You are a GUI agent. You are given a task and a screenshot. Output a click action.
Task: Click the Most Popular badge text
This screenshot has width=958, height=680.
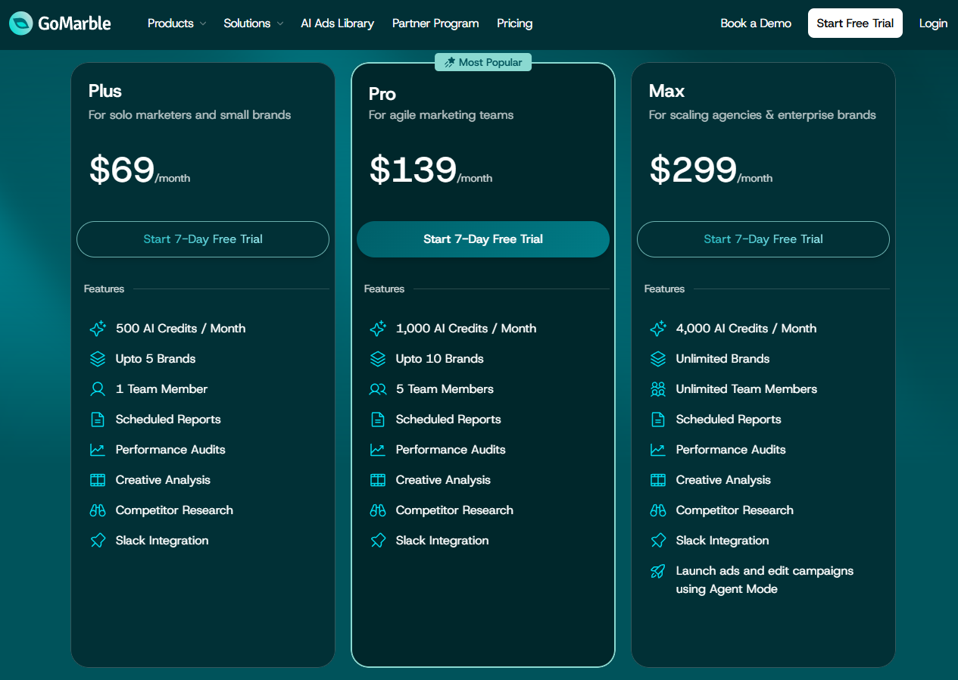click(491, 62)
